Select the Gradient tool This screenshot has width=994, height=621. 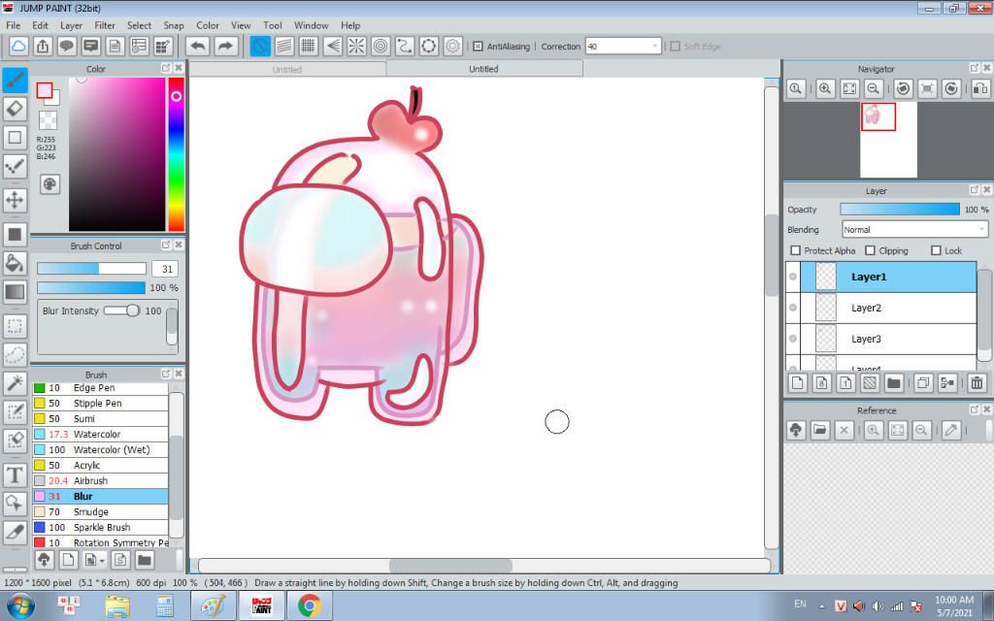pos(15,292)
